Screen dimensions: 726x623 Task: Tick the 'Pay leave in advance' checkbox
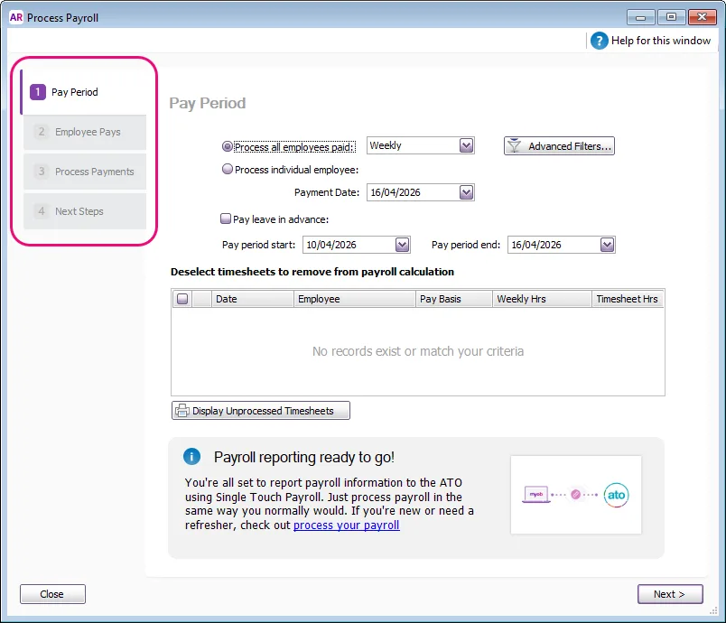click(226, 219)
